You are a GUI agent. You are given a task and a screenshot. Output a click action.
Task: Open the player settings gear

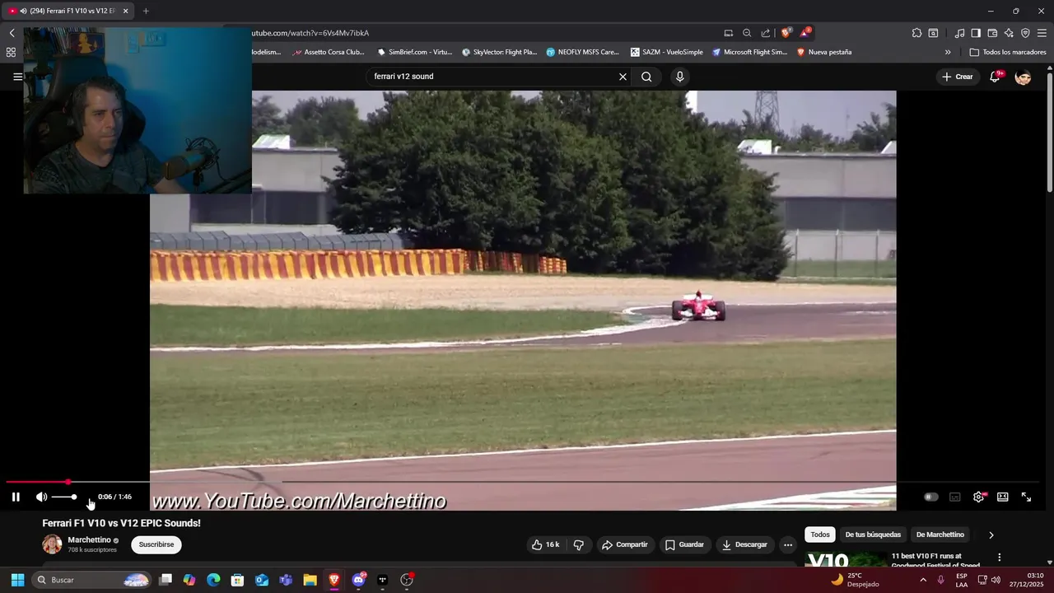[x=978, y=497]
